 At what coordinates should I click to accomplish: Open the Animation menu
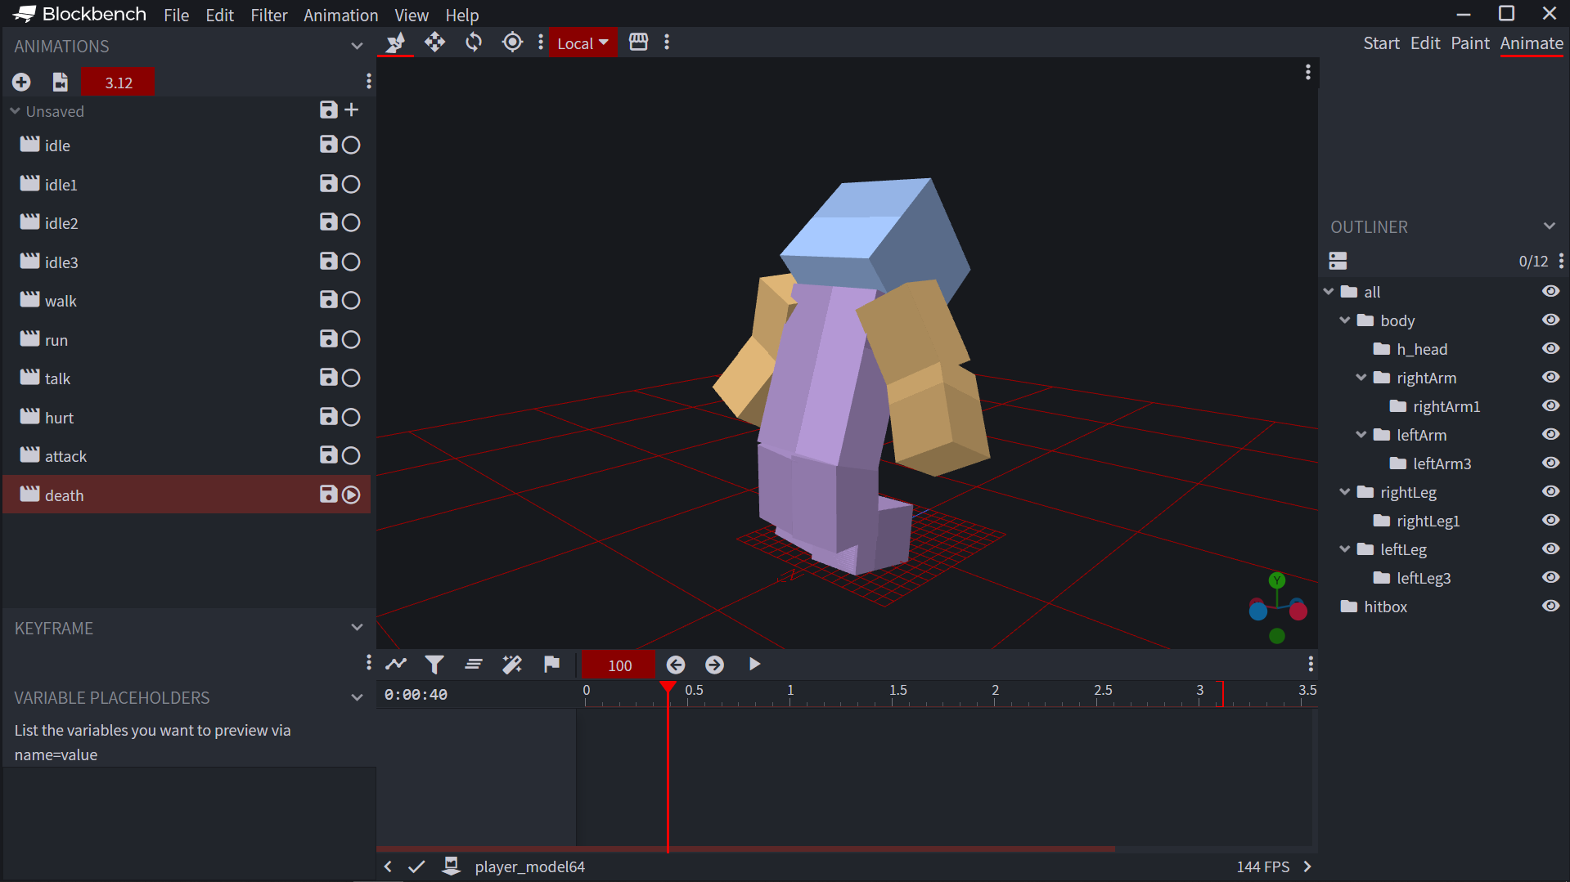click(340, 15)
